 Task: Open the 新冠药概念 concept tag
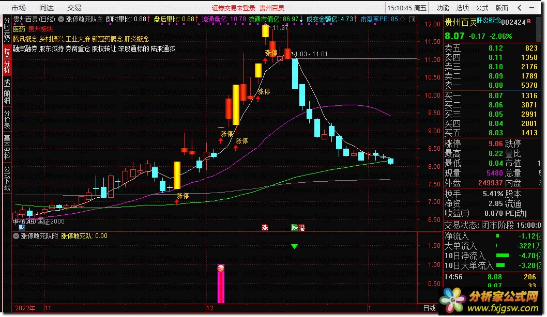coord(107,39)
